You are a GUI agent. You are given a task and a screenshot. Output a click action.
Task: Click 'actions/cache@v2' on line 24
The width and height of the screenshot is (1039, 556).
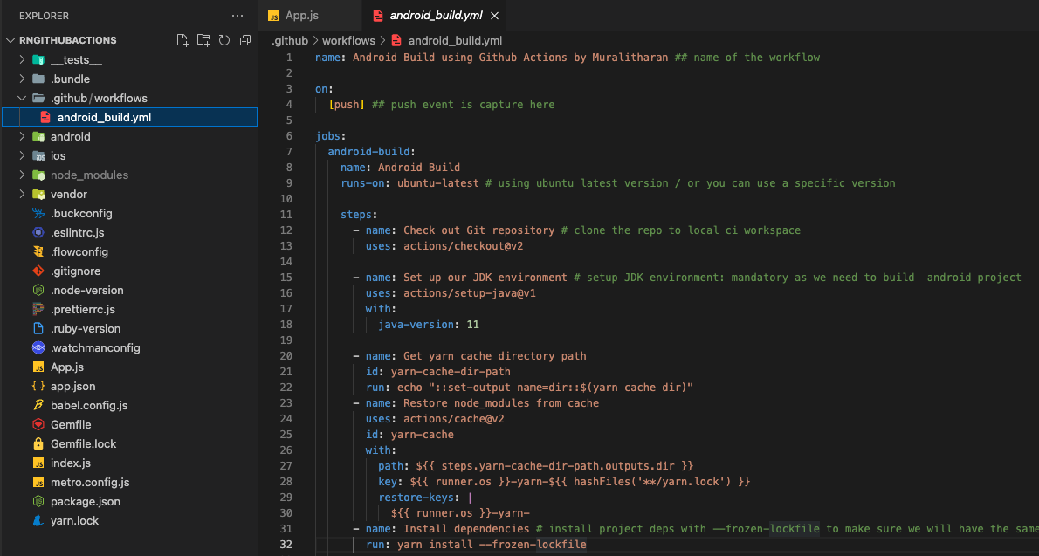point(454,419)
